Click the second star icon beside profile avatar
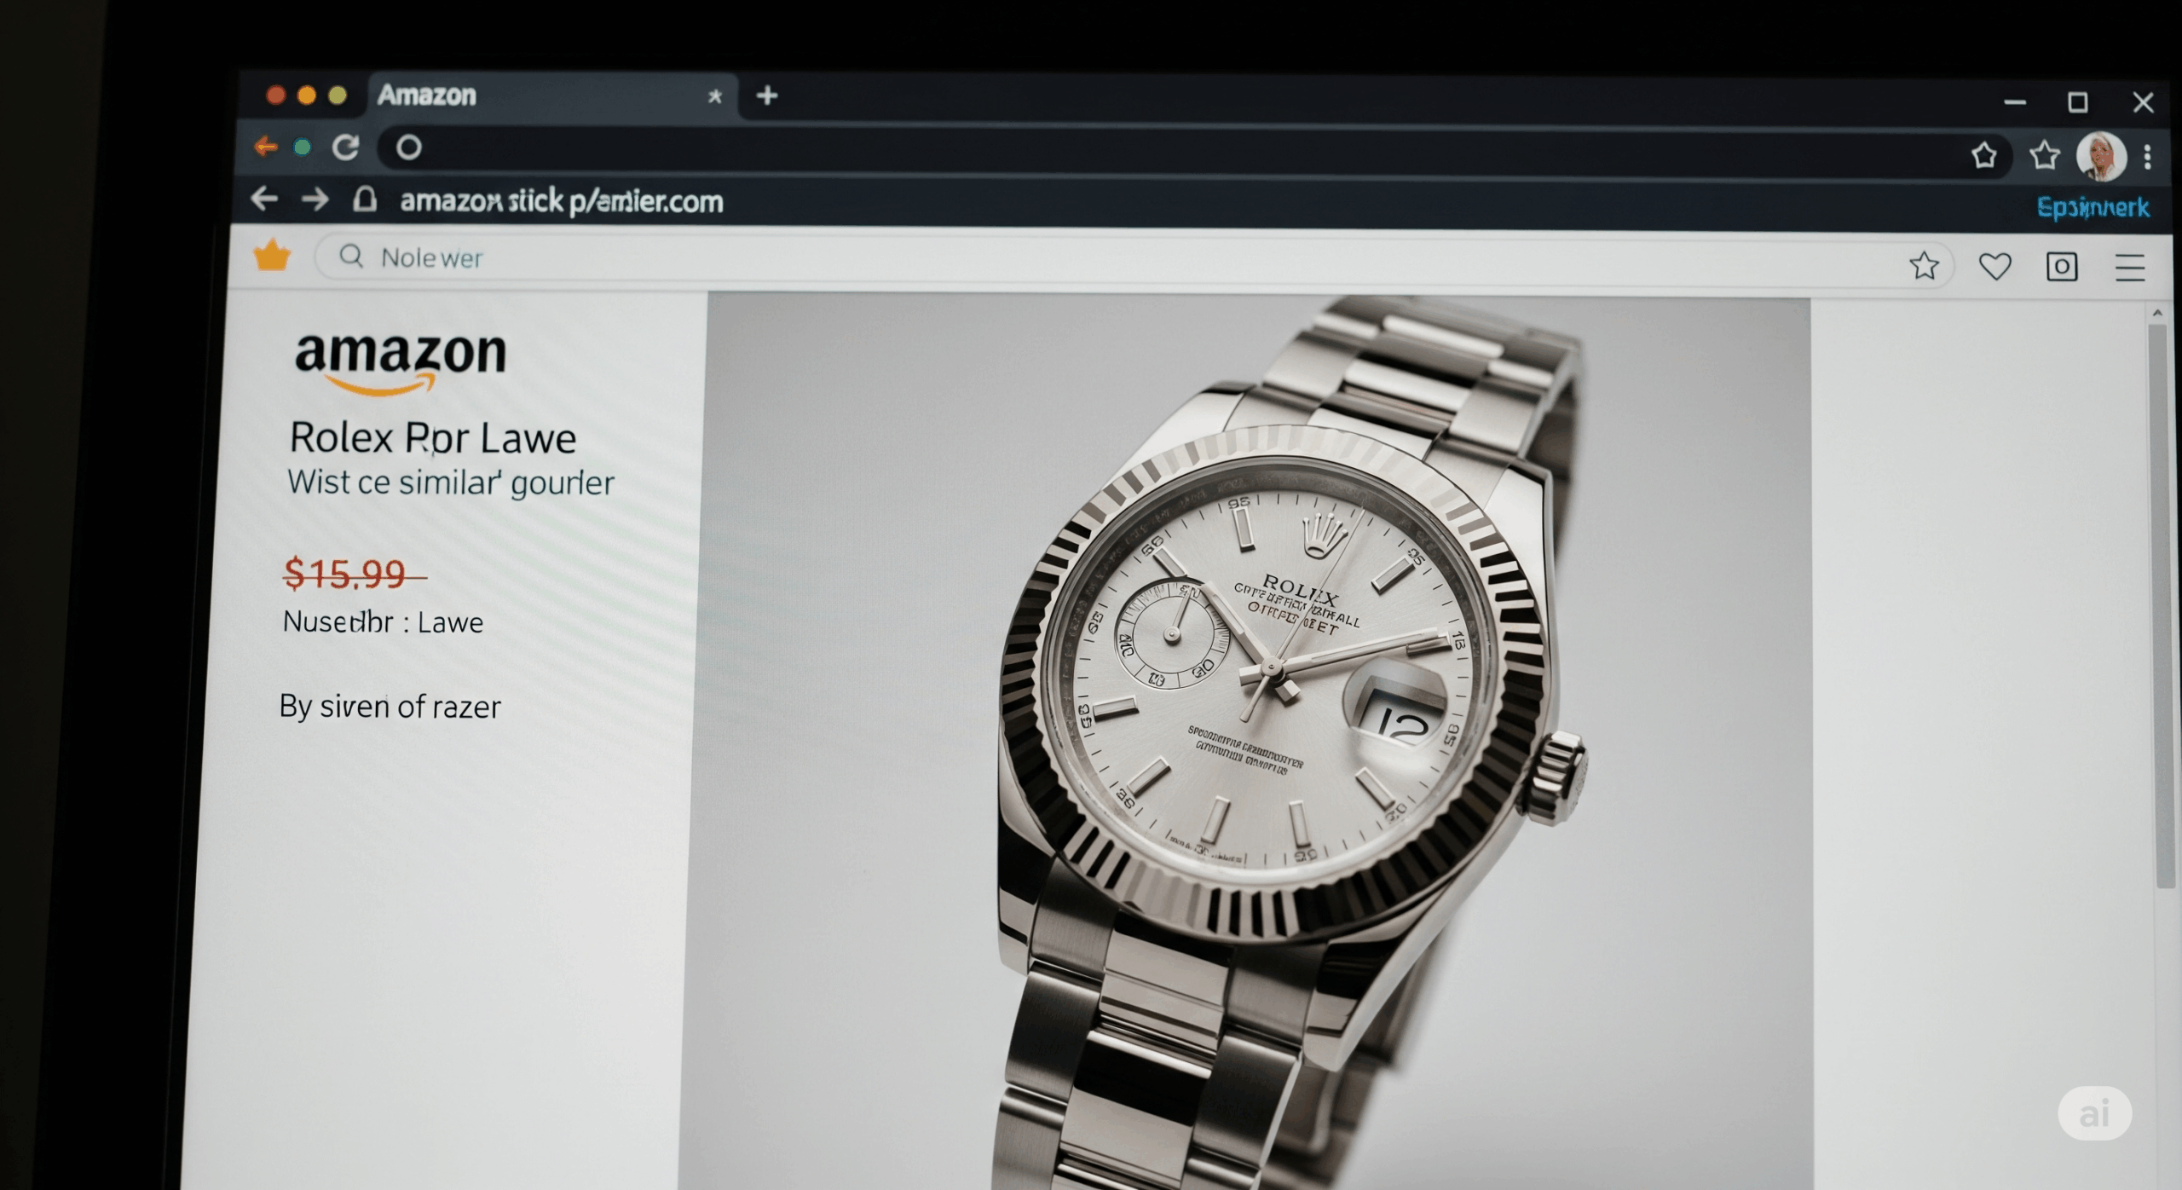Viewport: 2182px width, 1190px height. [2044, 155]
